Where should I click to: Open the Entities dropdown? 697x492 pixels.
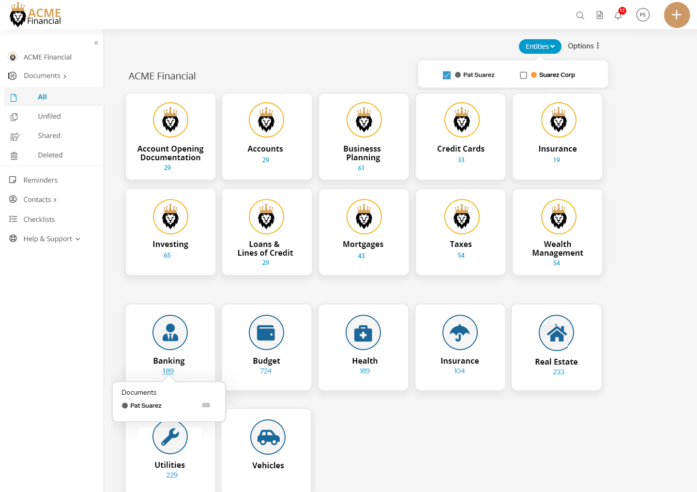click(x=540, y=46)
